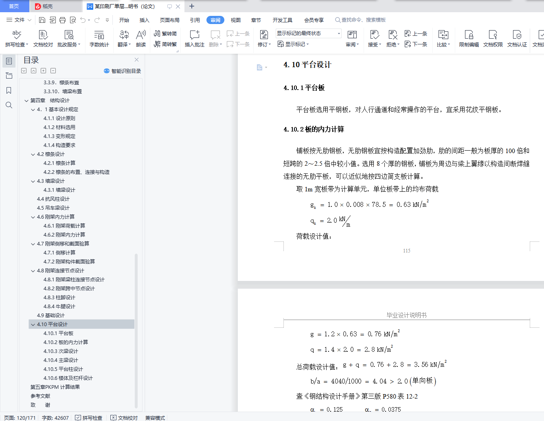Open the search magnifier icon in left sidebar

point(9,105)
